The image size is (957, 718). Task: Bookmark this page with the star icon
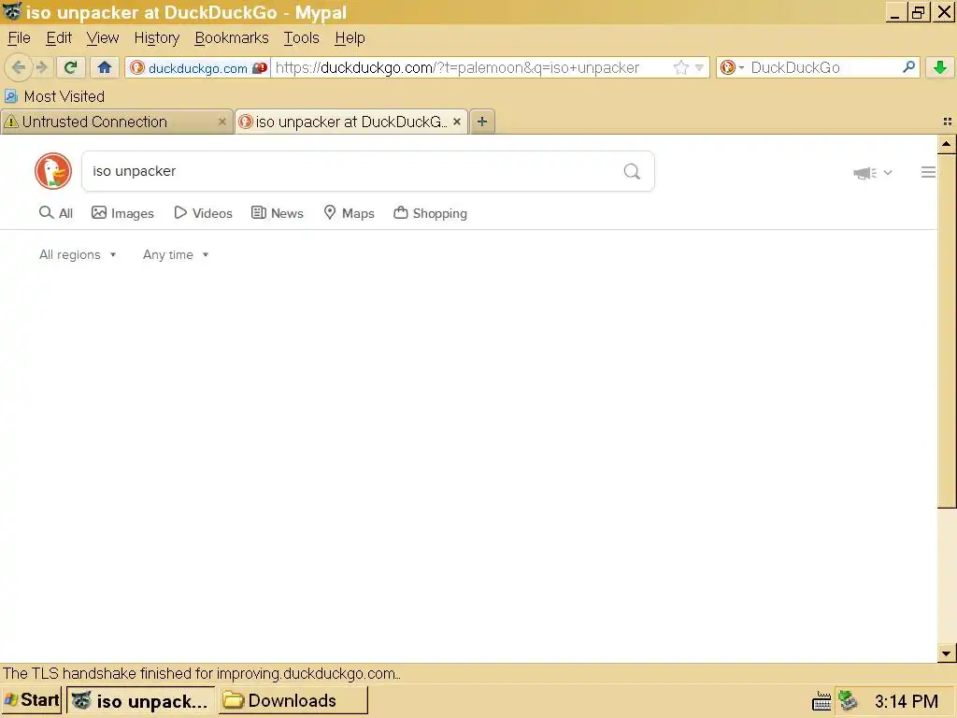coord(681,67)
